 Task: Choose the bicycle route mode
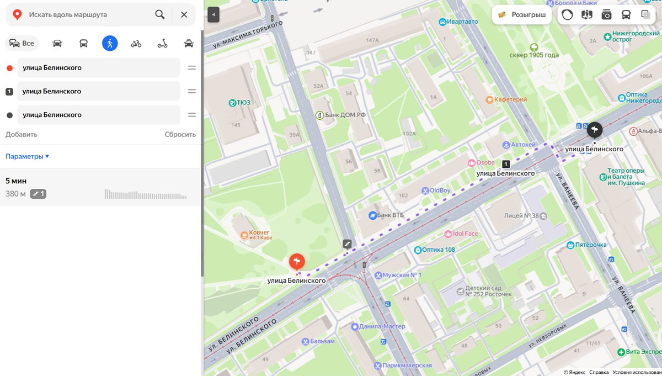(136, 43)
